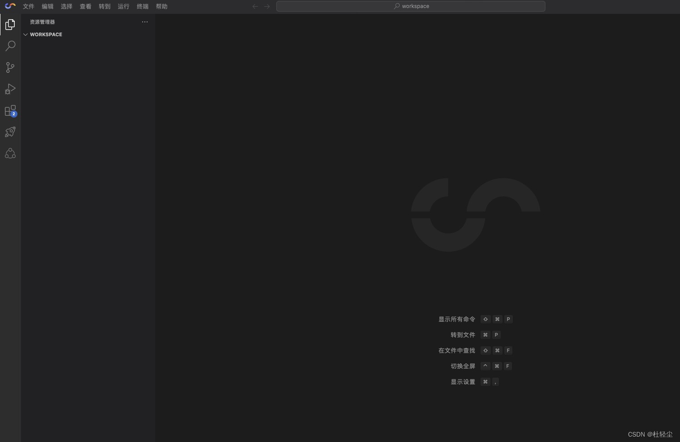Open the 编辑 menu
Image resolution: width=680 pixels, height=442 pixels.
[x=47, y=6]
